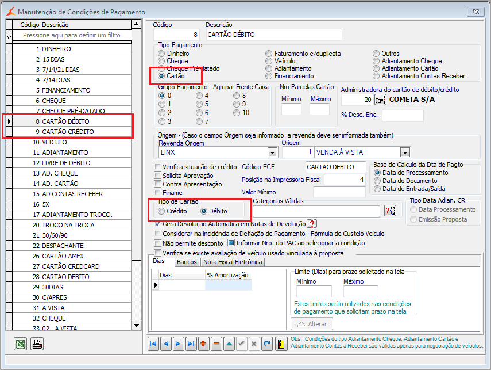
Task: Jump to last record button
Action: [x=191, y=344]
